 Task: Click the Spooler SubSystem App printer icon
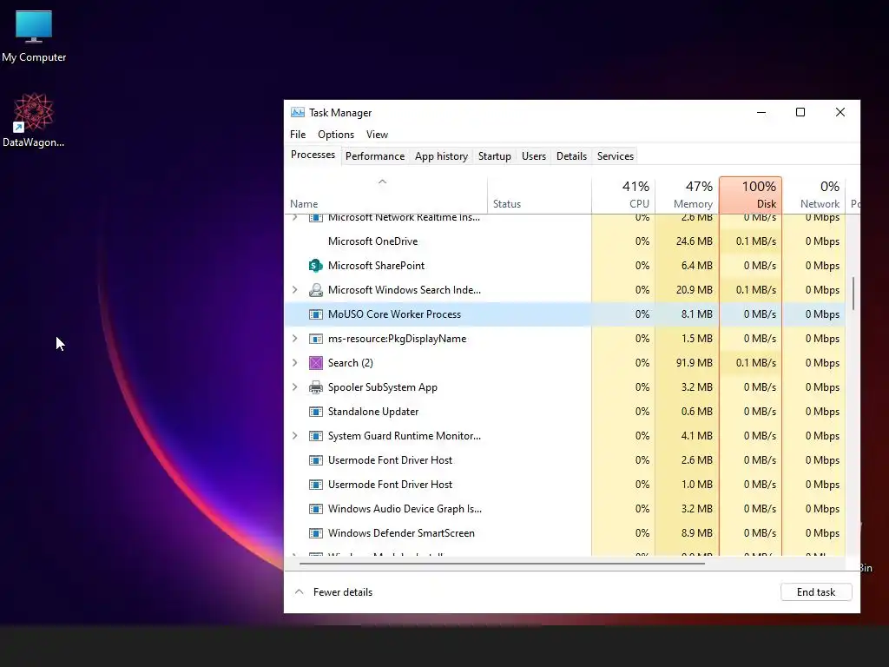click(315, 387)
